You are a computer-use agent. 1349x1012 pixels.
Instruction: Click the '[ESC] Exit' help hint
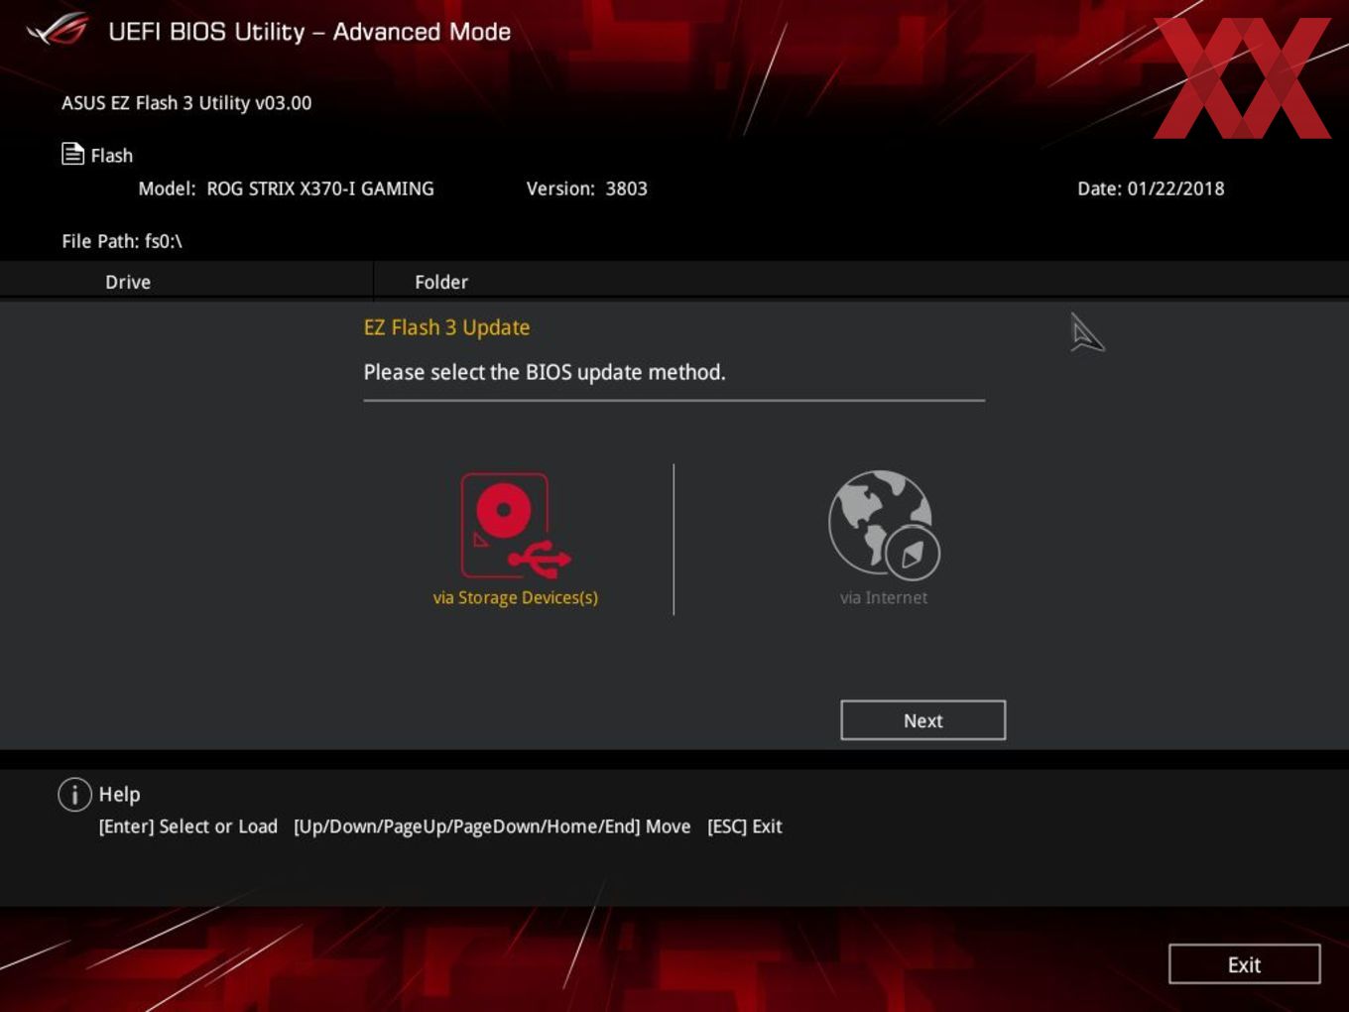click(x=744, y=826)
